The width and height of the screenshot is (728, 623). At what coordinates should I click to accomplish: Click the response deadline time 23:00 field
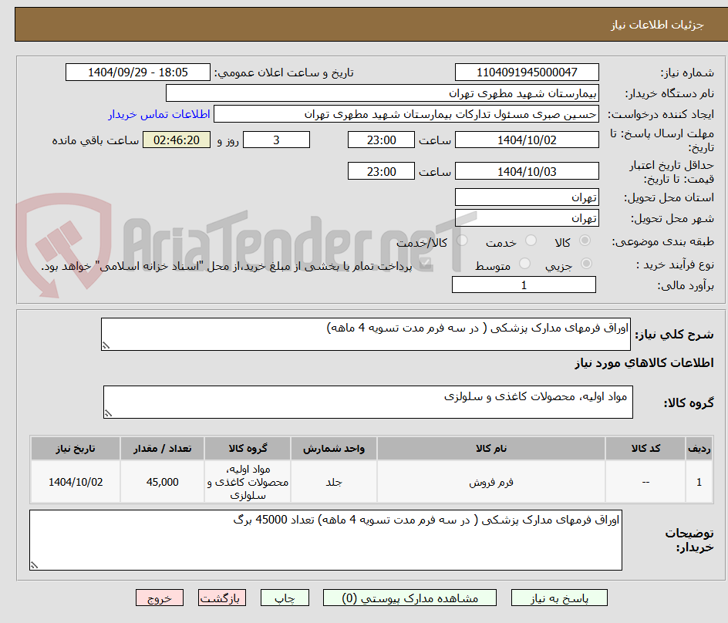[381, 140]
